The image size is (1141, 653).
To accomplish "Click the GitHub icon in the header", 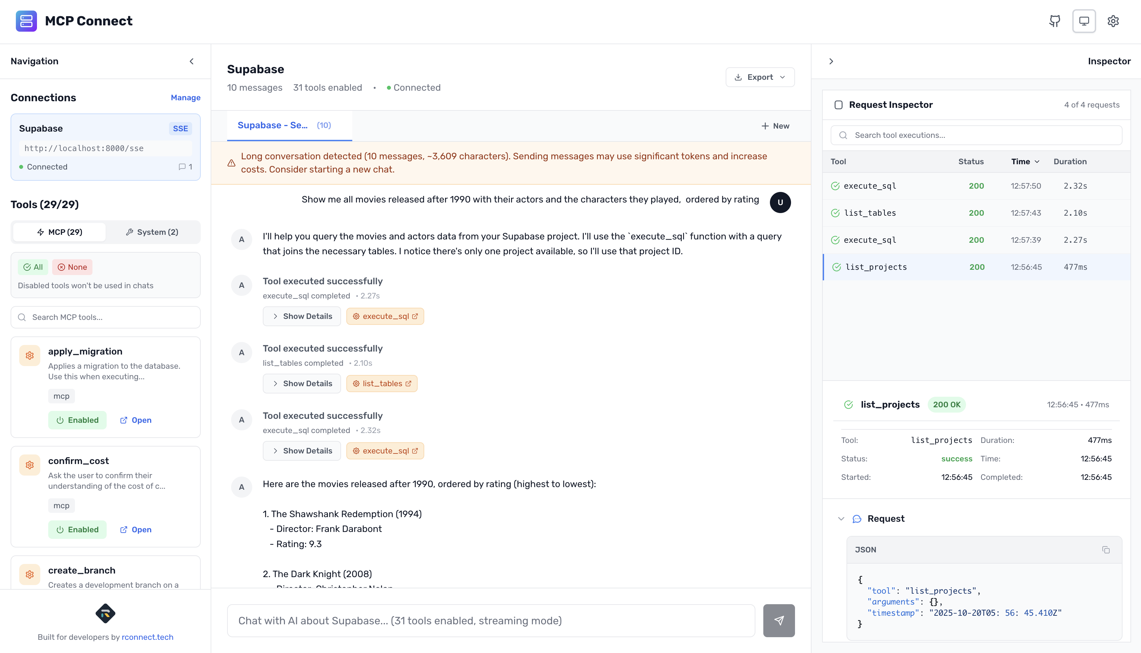I will click(1055, 21).
